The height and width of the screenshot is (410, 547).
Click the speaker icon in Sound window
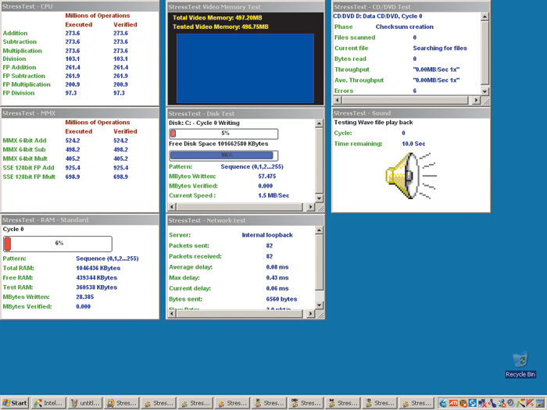point(410,176)
